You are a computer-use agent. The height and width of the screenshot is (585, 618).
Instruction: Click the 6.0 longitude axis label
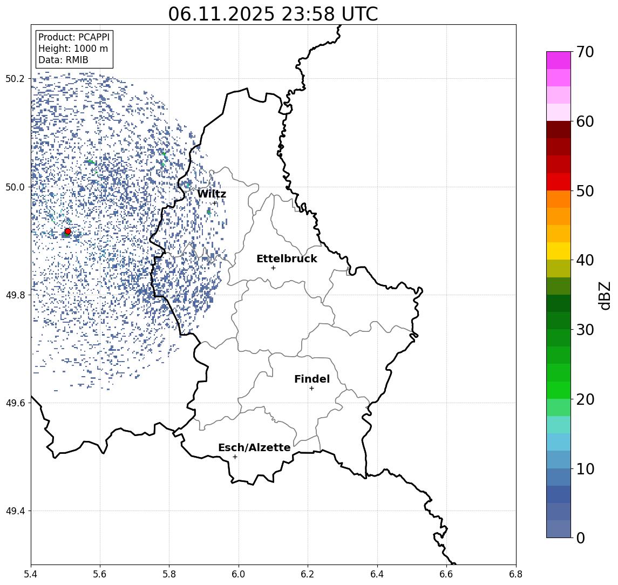point(239,574)
